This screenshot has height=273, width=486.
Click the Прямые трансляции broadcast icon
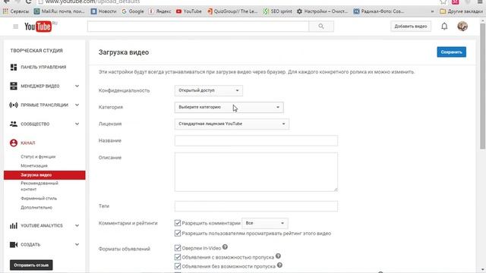(14, 105)
